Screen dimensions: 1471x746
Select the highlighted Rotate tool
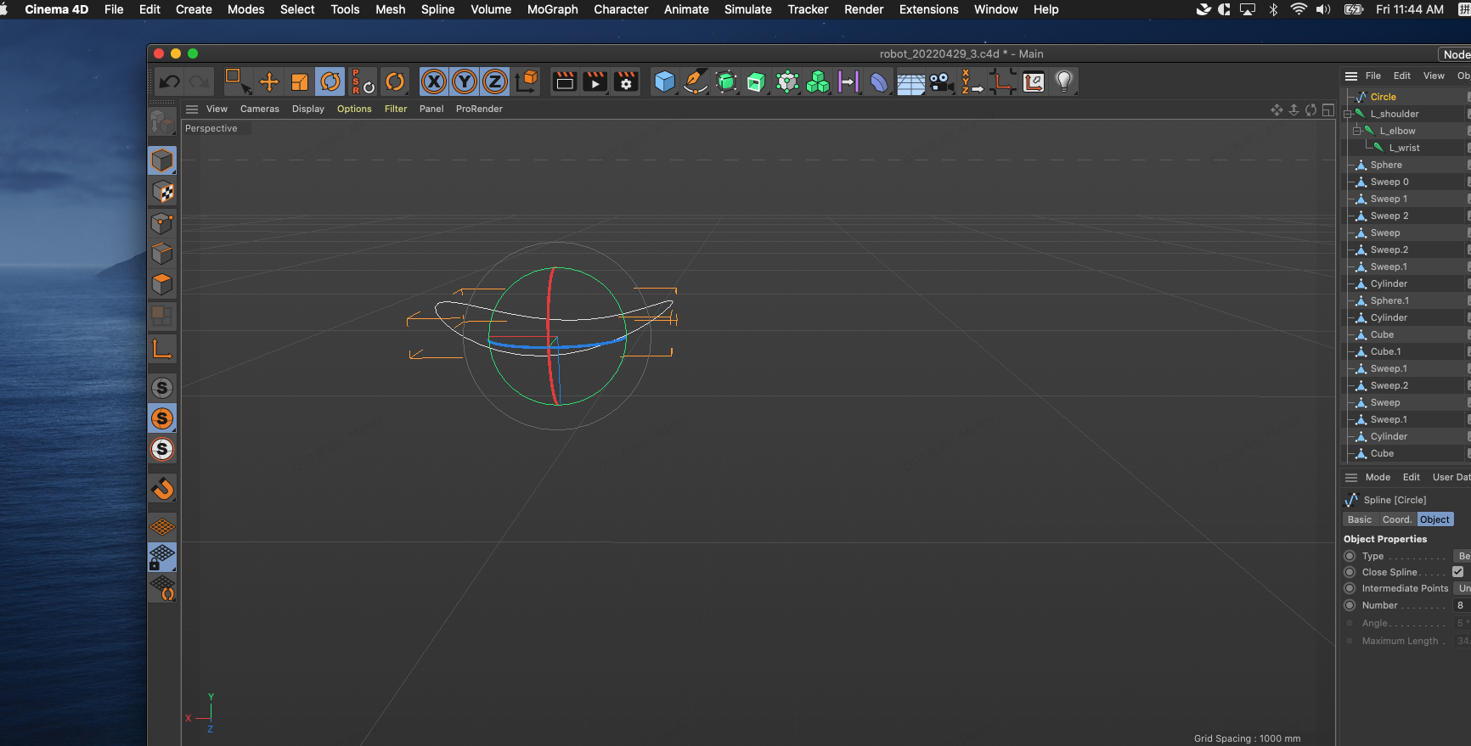(x=330, y=81)
